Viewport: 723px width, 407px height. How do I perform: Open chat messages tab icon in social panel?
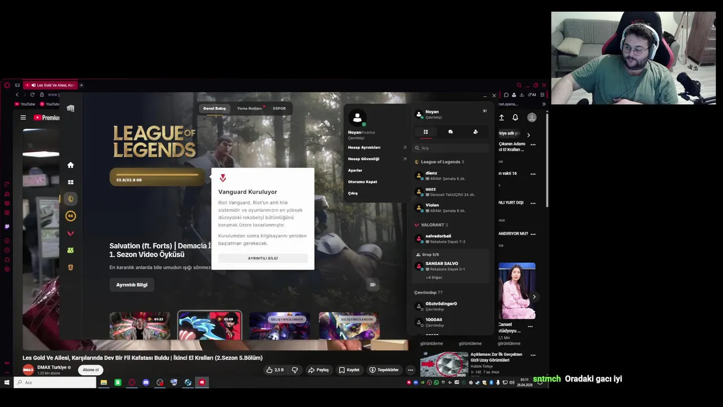click(x=451, y=132)
